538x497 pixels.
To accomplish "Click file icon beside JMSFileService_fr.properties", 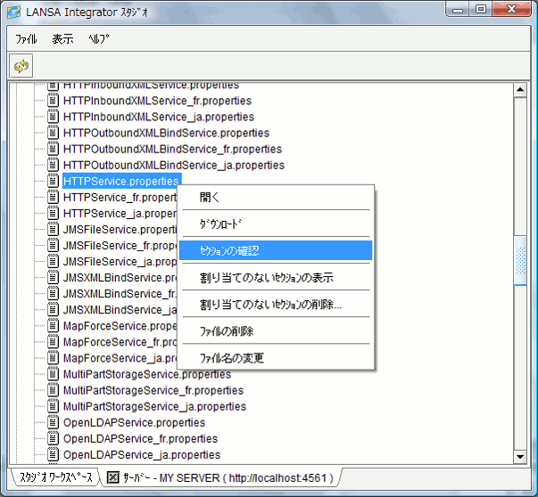I will point(53,246).
